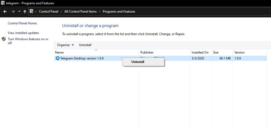Sort by Version column header

click(x=250, y=52)
